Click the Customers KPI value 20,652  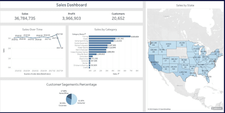click(118, 18)
